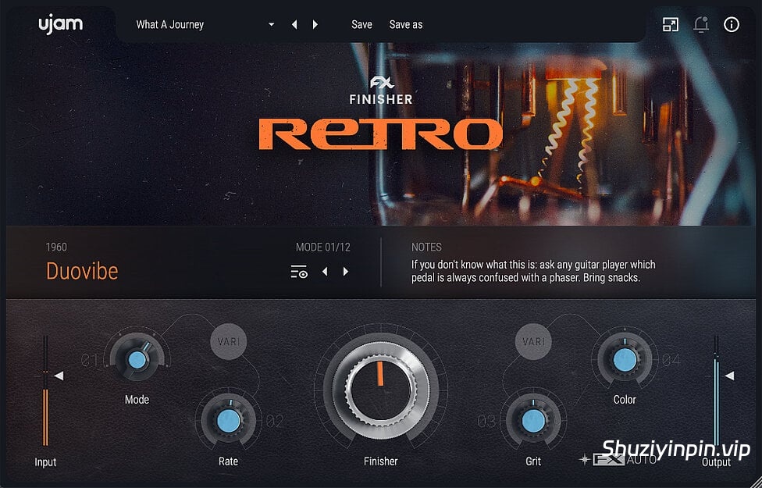Click the Grit knob
The image size is (762, 488).
click(533, 421)
